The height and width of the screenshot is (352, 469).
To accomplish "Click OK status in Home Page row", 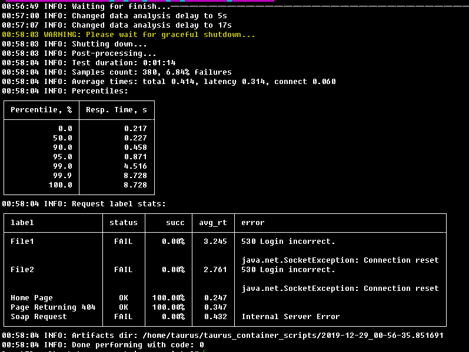I will coord(124,298).
